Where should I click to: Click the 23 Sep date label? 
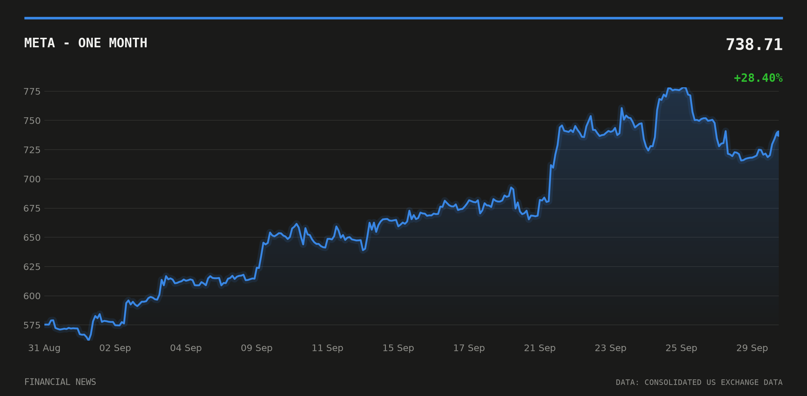[611, 348]
